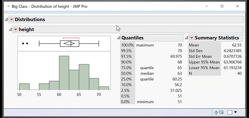The image size is (249, 118).
Task: Select the leftmost histogram bar at 50
Action: click(x=24, y=86)
